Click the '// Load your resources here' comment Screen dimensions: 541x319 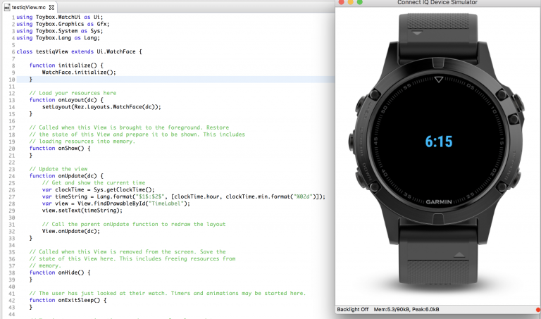coord(73,93)
